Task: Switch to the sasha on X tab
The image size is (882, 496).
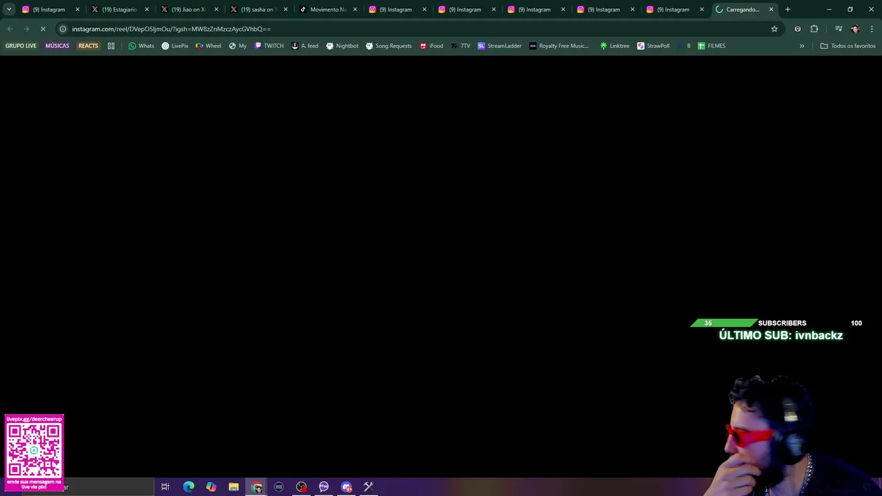Action: [258, 10]
